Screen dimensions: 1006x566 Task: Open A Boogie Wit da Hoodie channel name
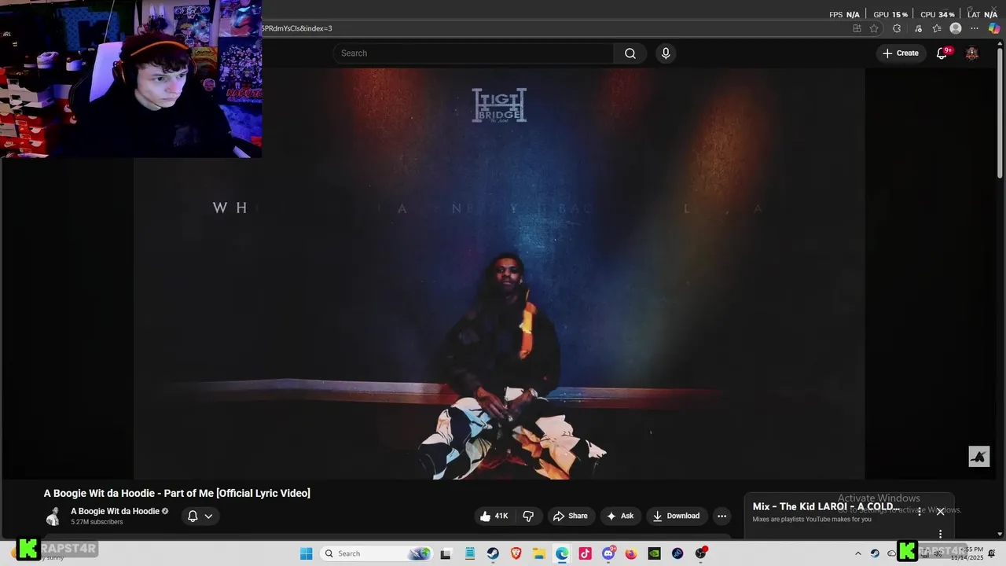click(x=115, y=511)
